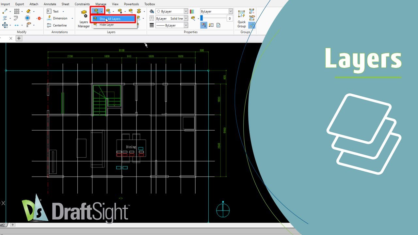The image size is (418, 235).
Task: Open the line color ByLayer dropdown
Action: 172,11
